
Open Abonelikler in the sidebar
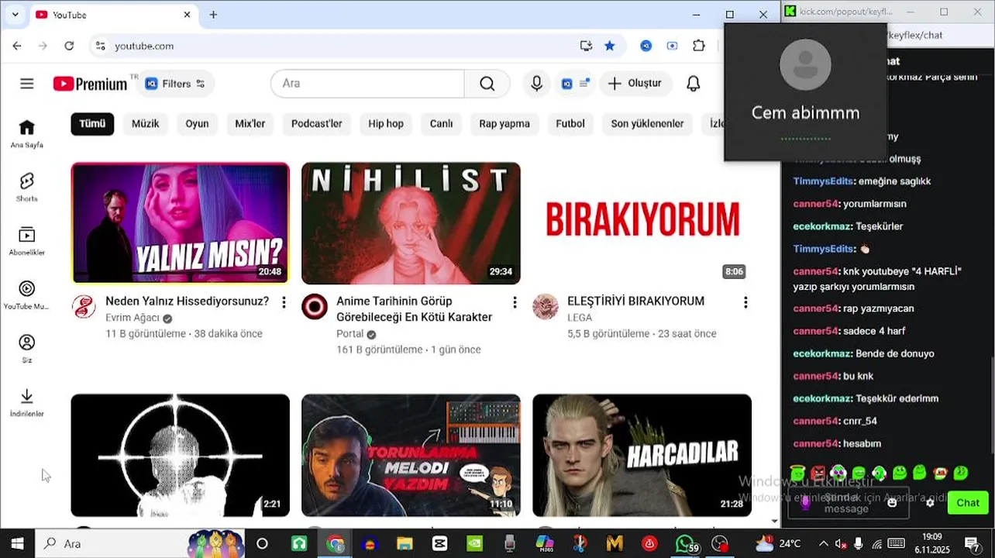click(27, 241)
